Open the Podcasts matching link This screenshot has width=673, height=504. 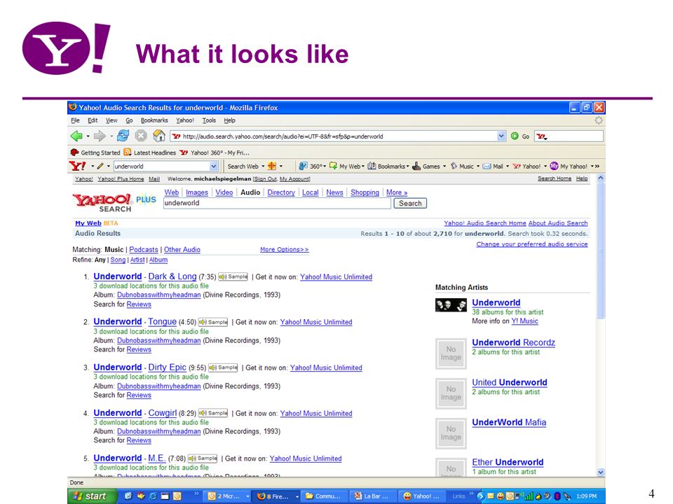pyautogui.click(x=143, y=250)
